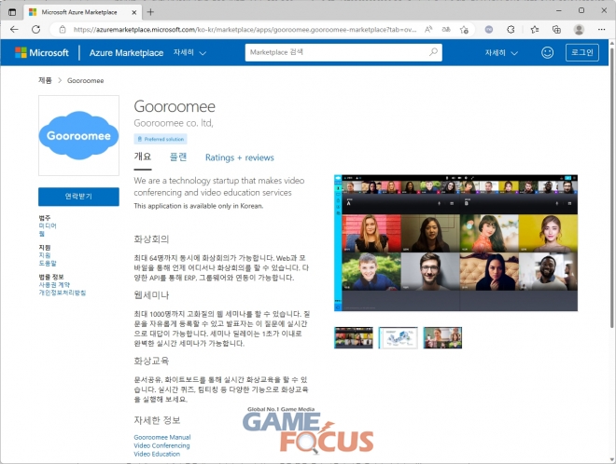
Task: Open the browser settings and more menu
Action: (x=601, y=30)
